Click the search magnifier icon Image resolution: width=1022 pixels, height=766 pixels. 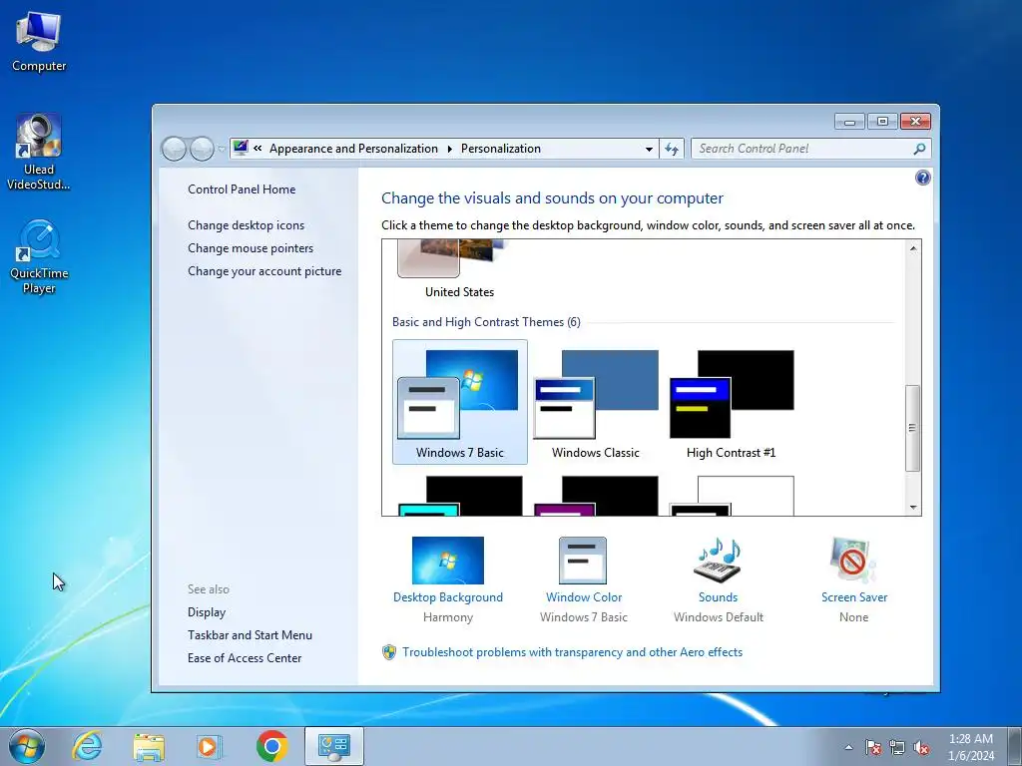[x=919, y=149]
